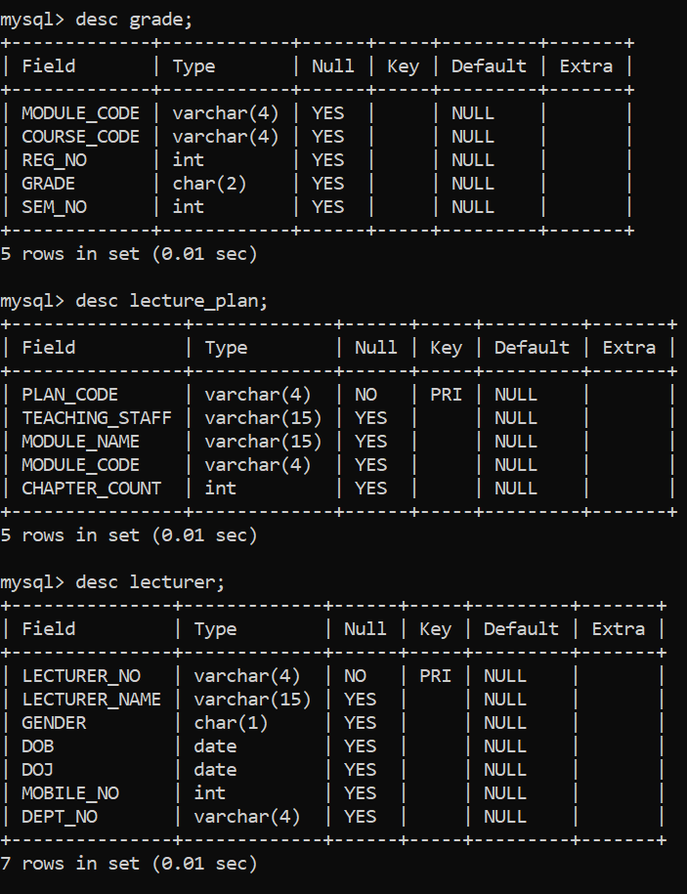The image size is (687, 894).
Task: Select CHAPTER_COUNT field name
Action: tap(91, 489)
